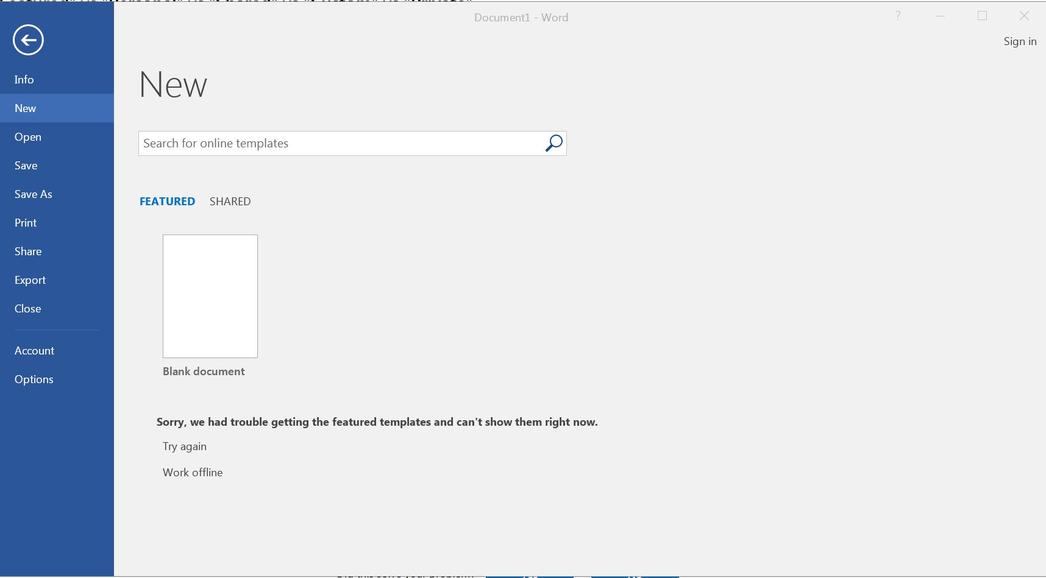
Task: Choose Save from the sidebar
Action: tap(57, 166)
